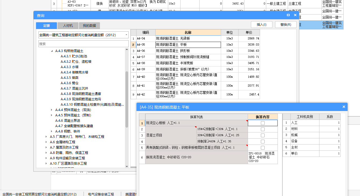Expand the A.4.5 预拌混凝土（预制）node

click(52, 115)
